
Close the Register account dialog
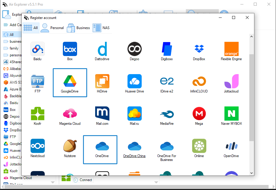click(x=247, y=17)
